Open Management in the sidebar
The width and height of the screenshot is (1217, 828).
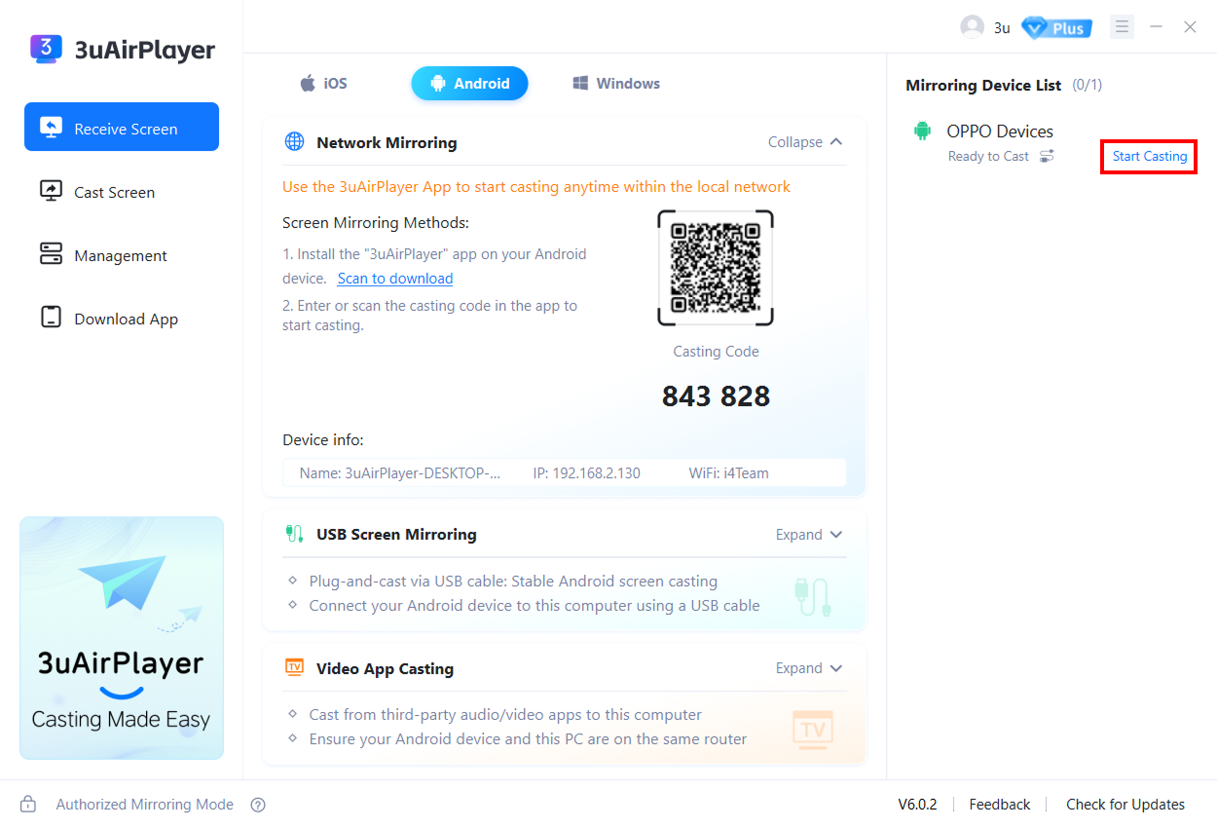120,256
